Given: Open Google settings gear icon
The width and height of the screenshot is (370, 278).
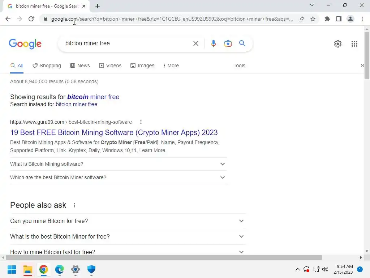Looking at the screenshot, I should 338,44.
